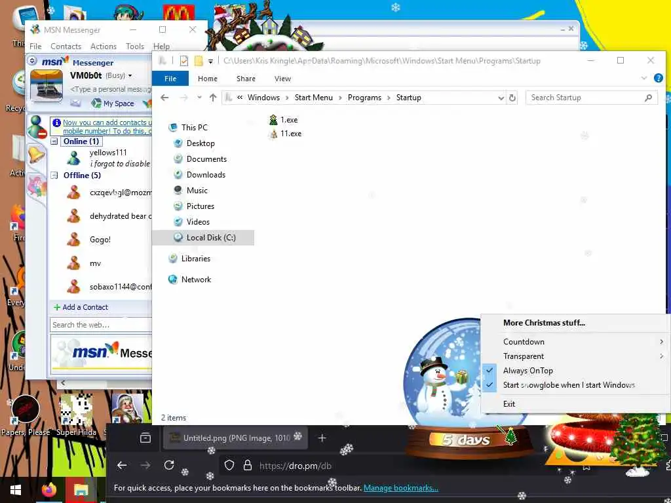Image resolution: width=671 pixels, height=503 pixels.
Task: Open MSN Messenger Actions menu
Action: 103,47
